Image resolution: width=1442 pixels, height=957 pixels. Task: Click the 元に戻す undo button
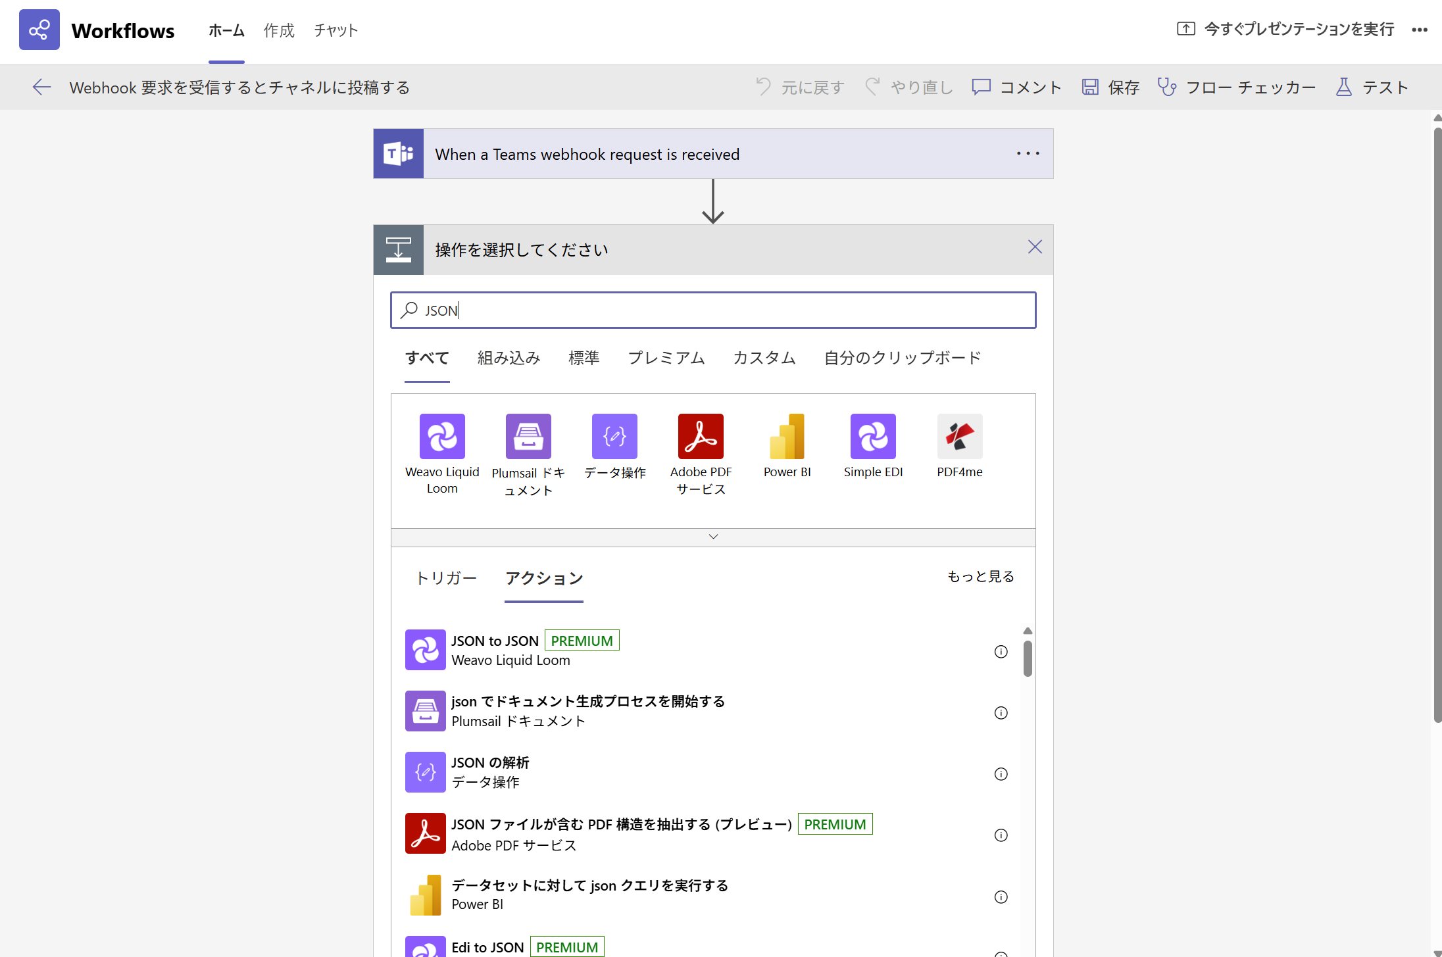click(799, 87)
